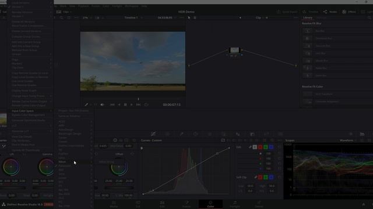Toggle Soft Clip blue channel
This screenshot has height=209, width=373.
(271, 177)
